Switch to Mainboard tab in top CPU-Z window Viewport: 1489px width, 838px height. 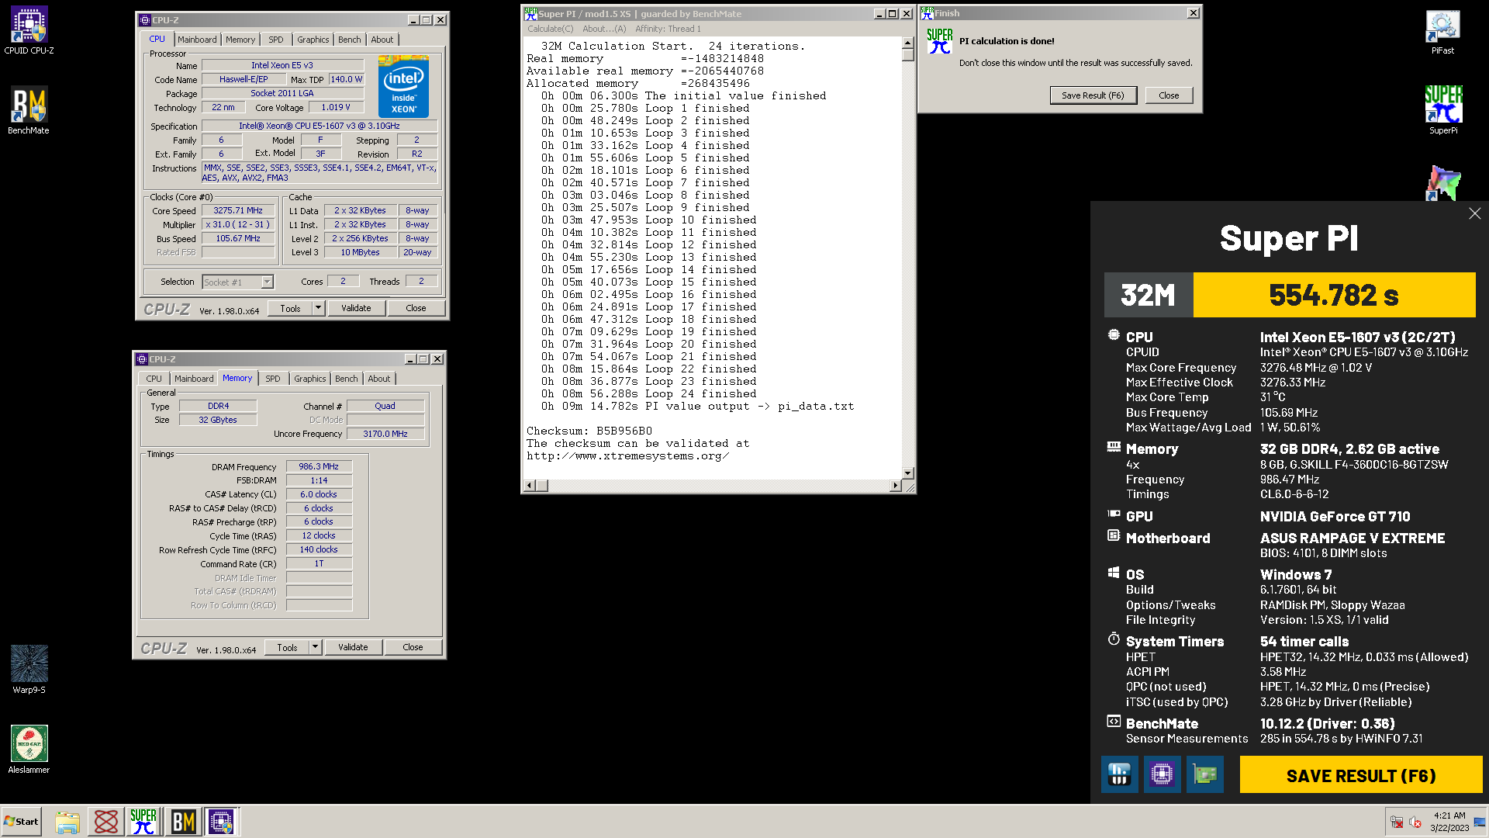[x=197, y=40]
